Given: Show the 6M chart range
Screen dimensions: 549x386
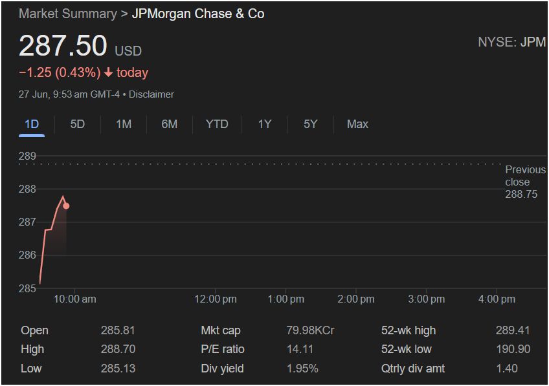Looking at the screenshot, I should [x=170, y=124].
